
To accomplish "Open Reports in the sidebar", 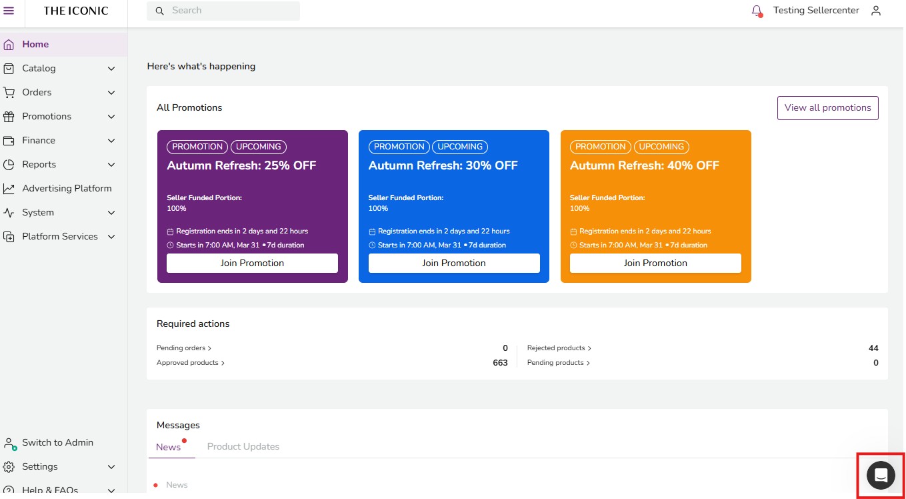I will tap(39, 165).
